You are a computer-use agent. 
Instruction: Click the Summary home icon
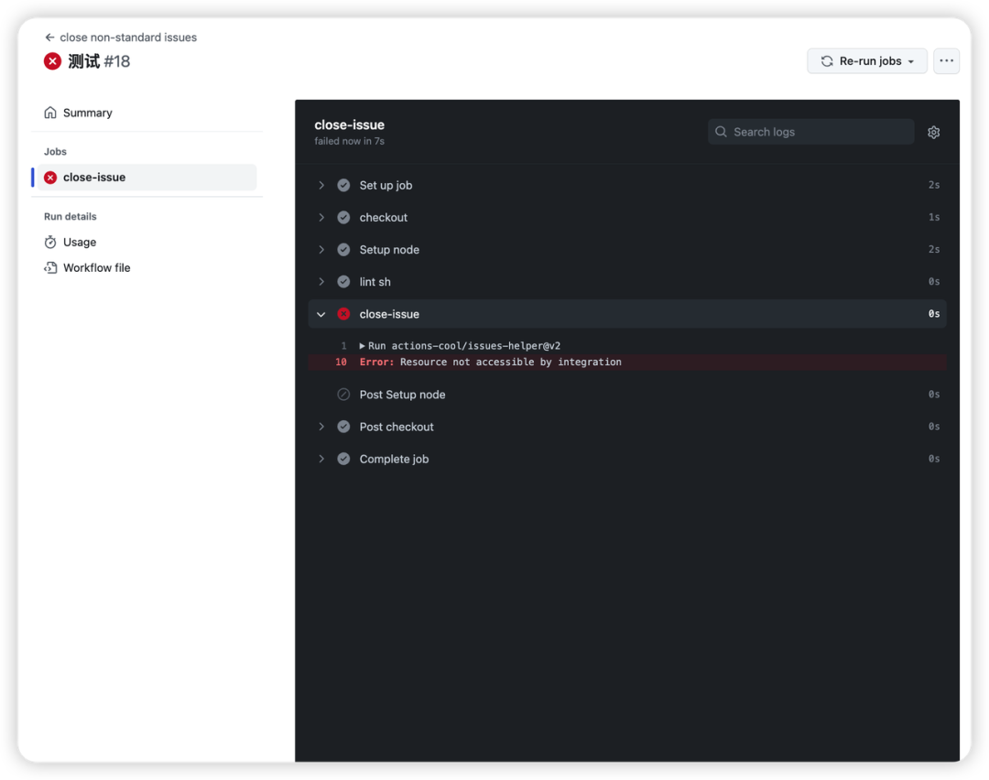click(50, 113)
